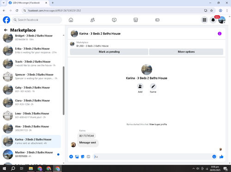231x172 pixels.
Task: Go to the Facebook Home icon
Action: (71, 20)
